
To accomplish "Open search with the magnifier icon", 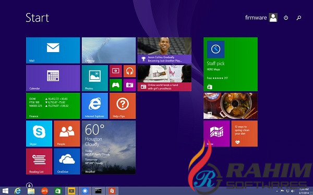I will pyautogui.click(x=299, y=18).
